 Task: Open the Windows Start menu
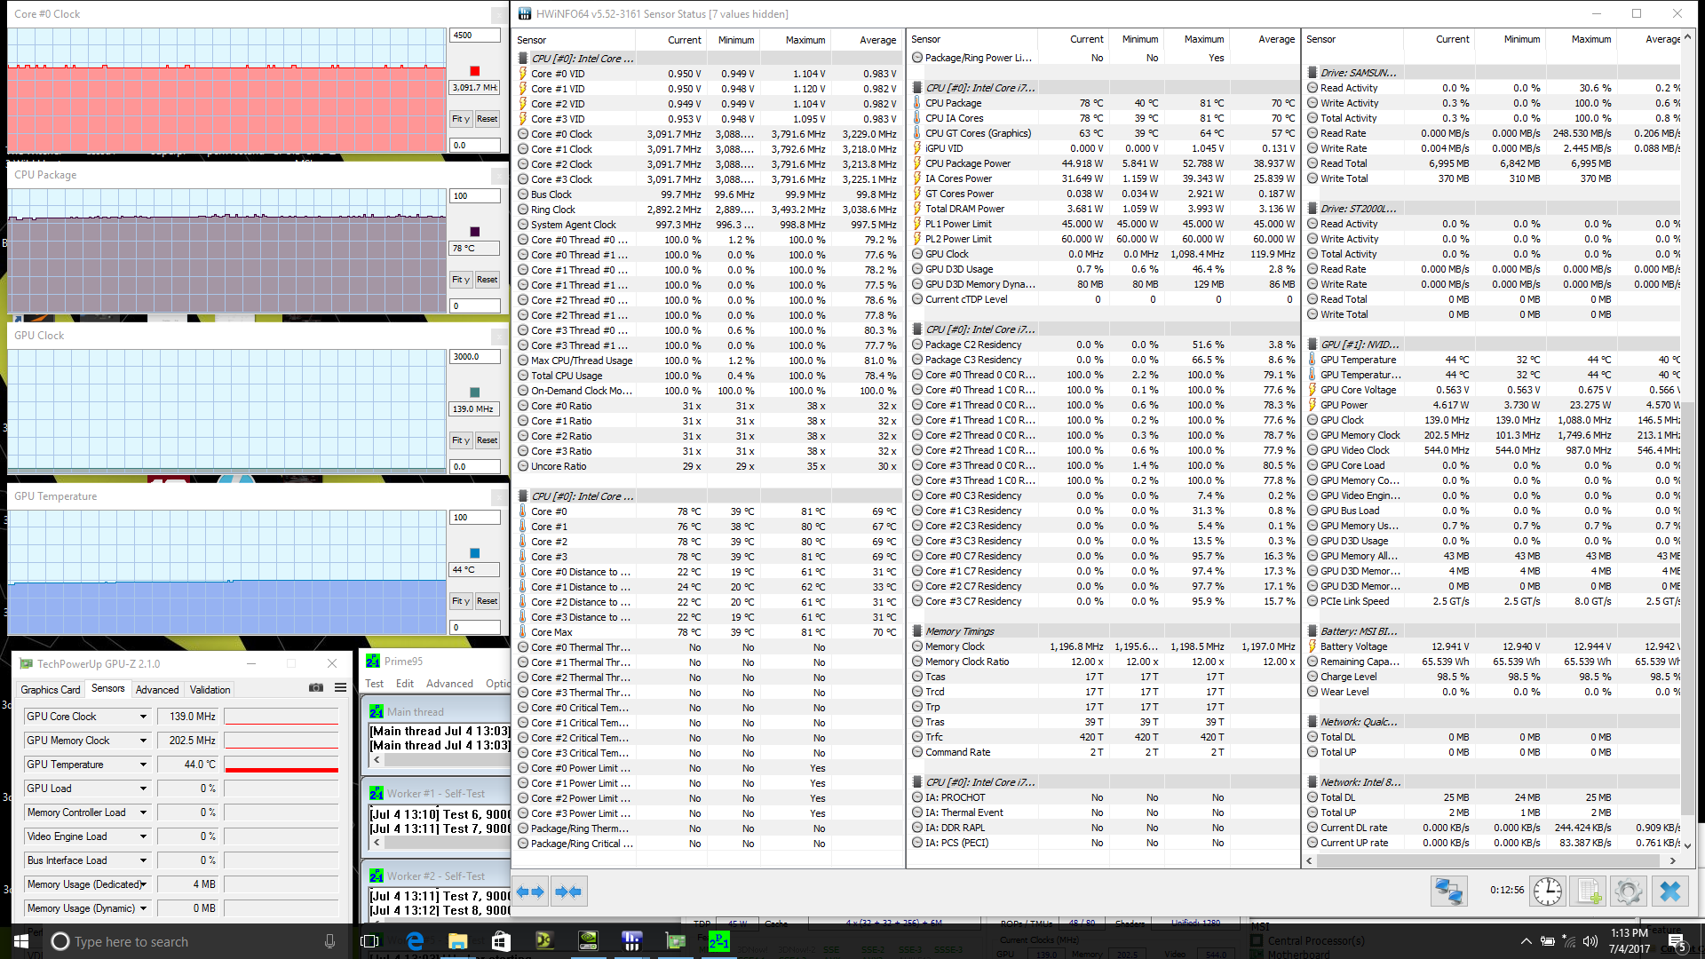pyautogui.click(x=21, y=941)
